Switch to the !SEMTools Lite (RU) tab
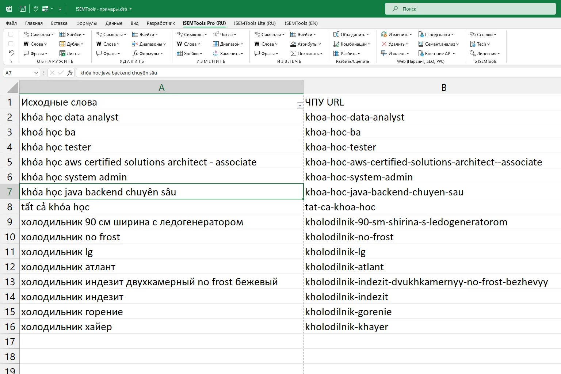The width and height of the screenshot is (561, 374). point(255,23)
